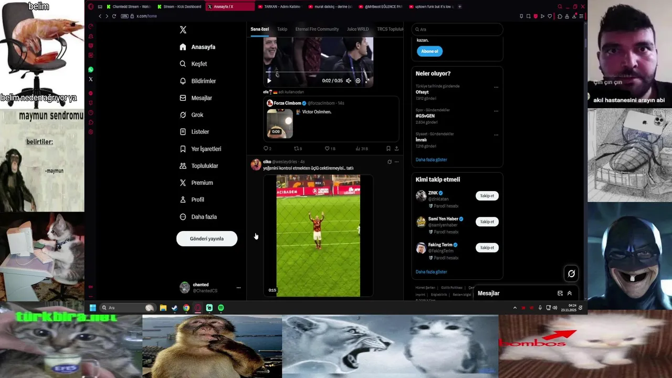Switch to the Sana özel tab
The height and width of the screenshot is (378, 672).
[x=259, y=29]
